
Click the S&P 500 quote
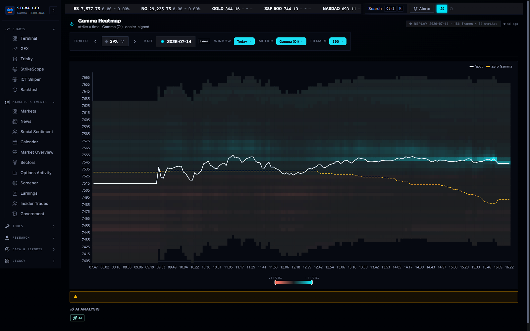(x=288, y=9)
